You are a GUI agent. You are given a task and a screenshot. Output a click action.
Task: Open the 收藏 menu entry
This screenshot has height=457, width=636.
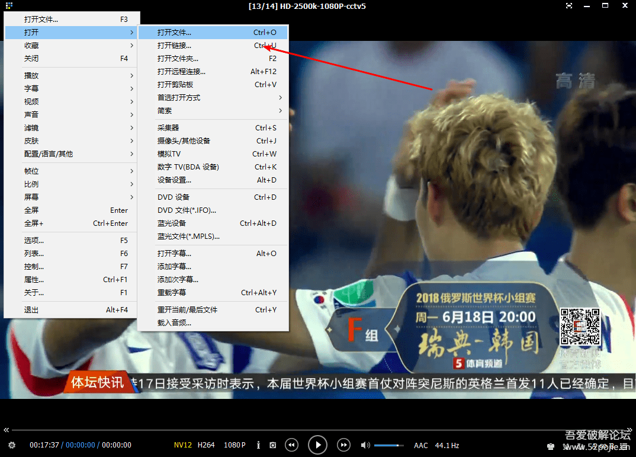33,44
